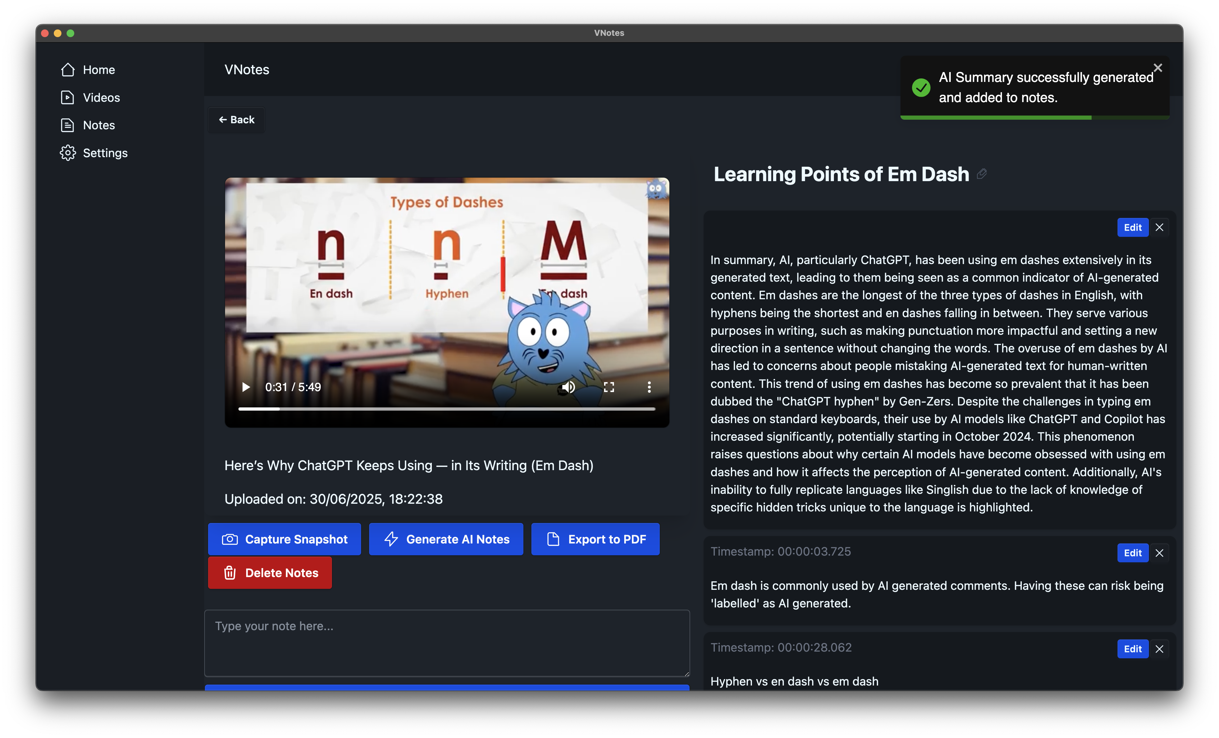Click the 'Timestamp: 00:00:28.062' label
1219x738 pixels.
tap(781, 647)
